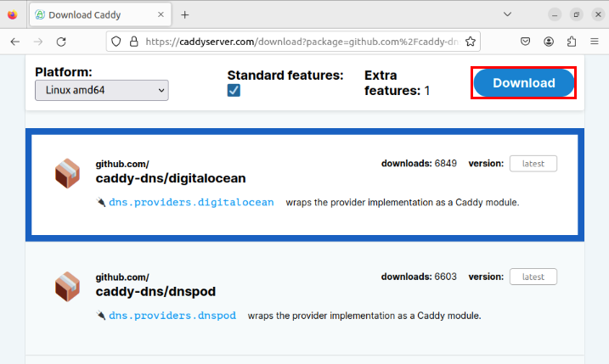Select the caddy-dns/dnspod package title
Screen dimensions: 609x364
[155, 291]
